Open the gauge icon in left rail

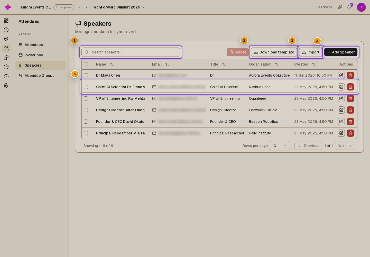[6, 76]
